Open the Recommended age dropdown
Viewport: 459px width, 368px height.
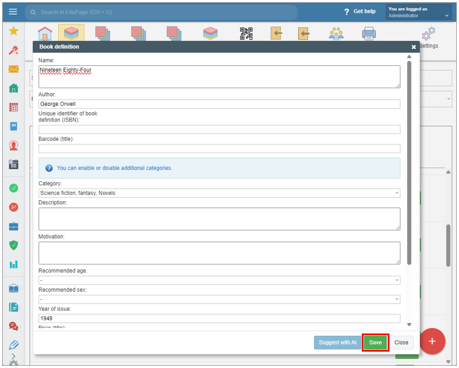[x=219, y=280]
